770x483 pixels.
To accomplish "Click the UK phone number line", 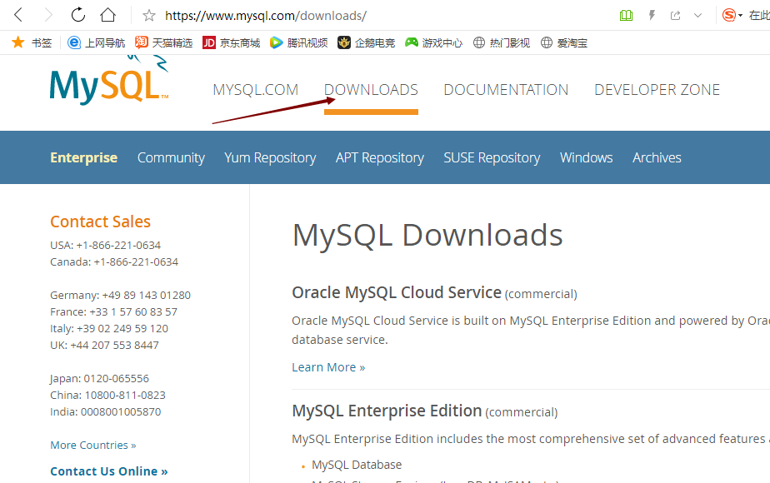I will (x=105, y=345).
